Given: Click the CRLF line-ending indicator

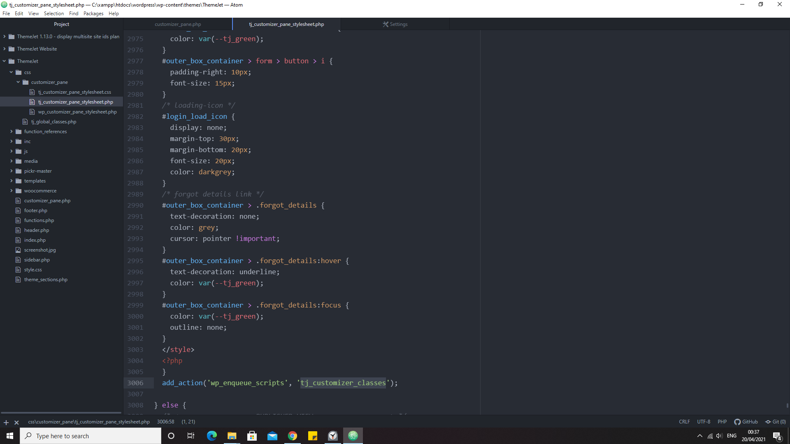Looking at the screenshot, I should point(684,421).
